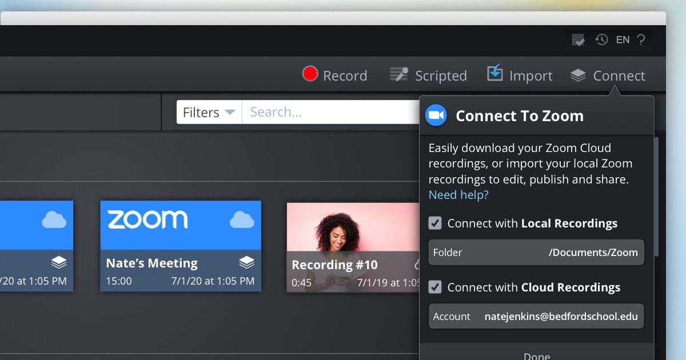Open the Scripted recording option

(428, 75)
